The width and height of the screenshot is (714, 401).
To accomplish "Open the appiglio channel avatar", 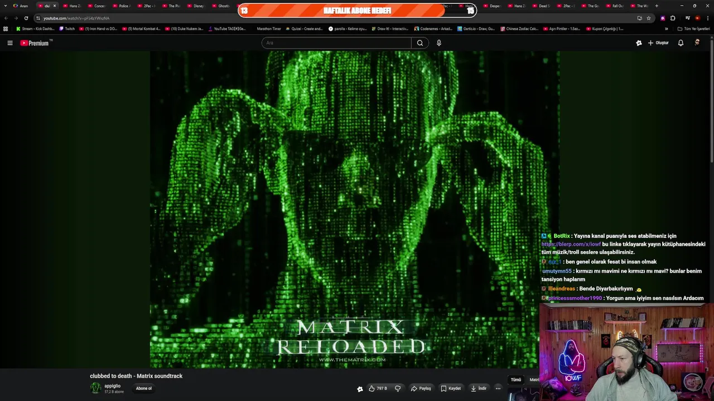I will coord(96,388).
